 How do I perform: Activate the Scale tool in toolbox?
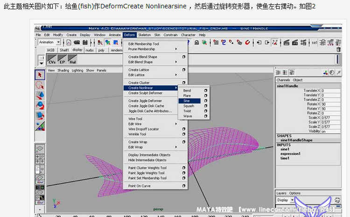click(x=40, y=116)
